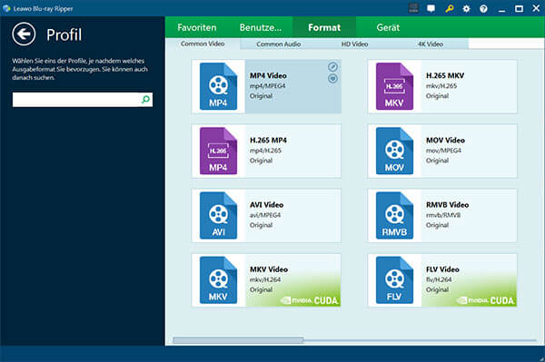Choose the FLV Video title text
The width and height of the screenshot is (545, 362).
click(x=442, y=269)
